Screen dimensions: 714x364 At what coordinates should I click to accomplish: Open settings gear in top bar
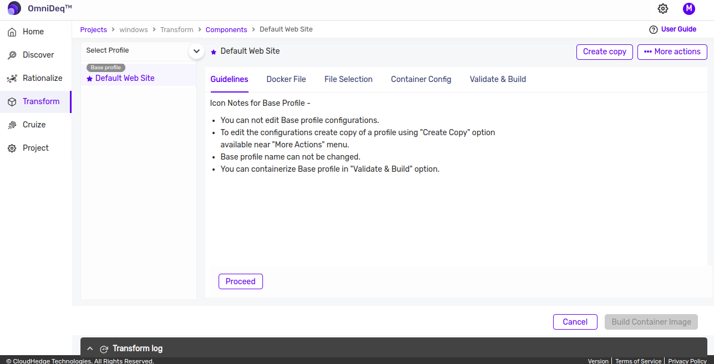tap(663, 8)
